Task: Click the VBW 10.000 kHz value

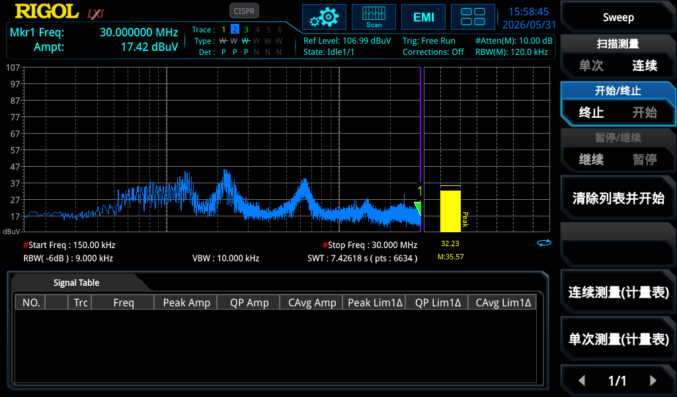Action: click(226, 258)
